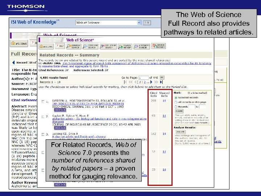The height and width of the screenshot is (196, 261).
Task: Open 'The toxicity in-vitro of beta-amyloid protein' link
Action: click(88, 104)
